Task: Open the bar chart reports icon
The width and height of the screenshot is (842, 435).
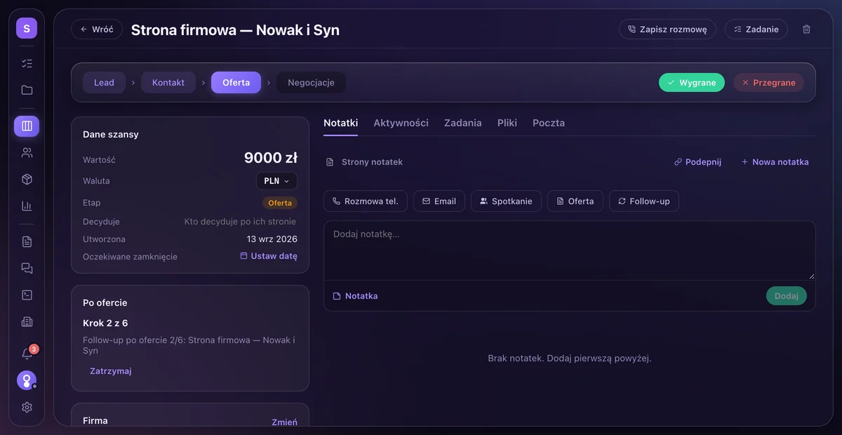Action: [27, 206]
